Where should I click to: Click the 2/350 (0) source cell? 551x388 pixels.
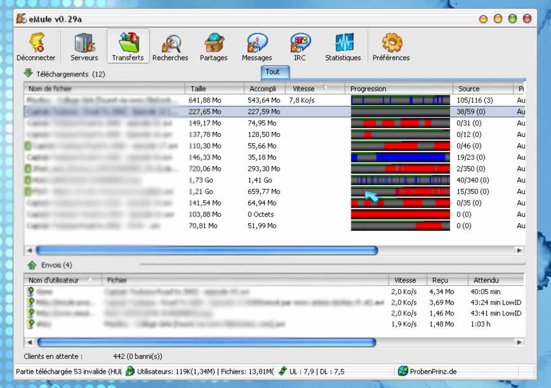pyautogui.click(x=471, y=169)
